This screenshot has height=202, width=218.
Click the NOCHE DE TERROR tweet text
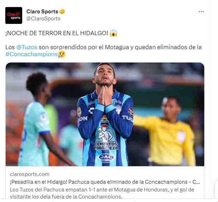pyautogui.click(x=57, y=33)
